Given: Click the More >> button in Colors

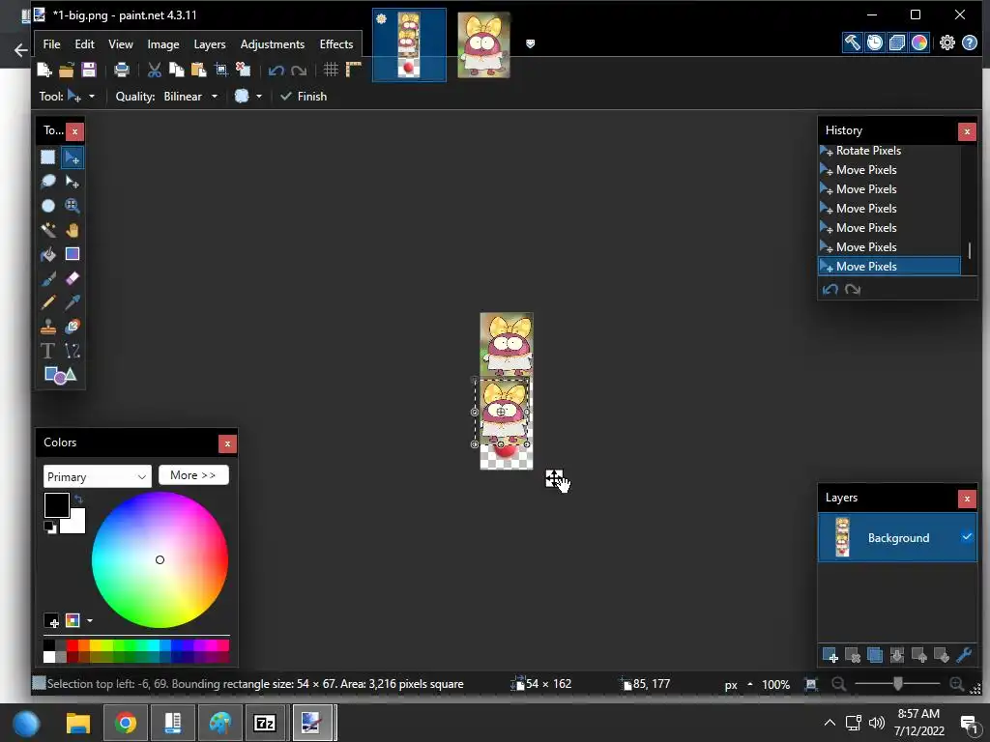Looking at the screenshot, I should point(193,475).
